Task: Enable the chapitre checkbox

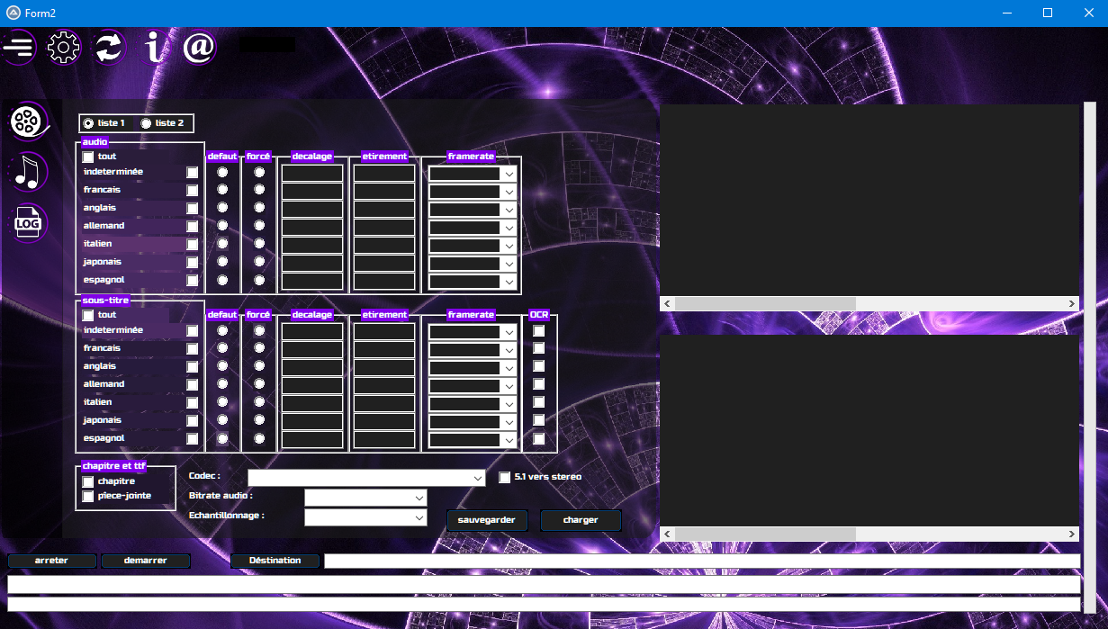Action: coord(88,481)
